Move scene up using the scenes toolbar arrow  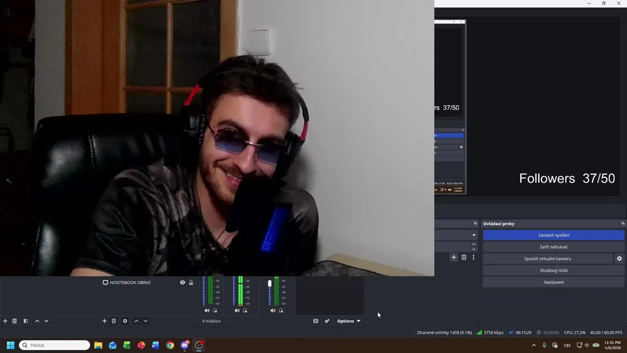click(37, 321)
